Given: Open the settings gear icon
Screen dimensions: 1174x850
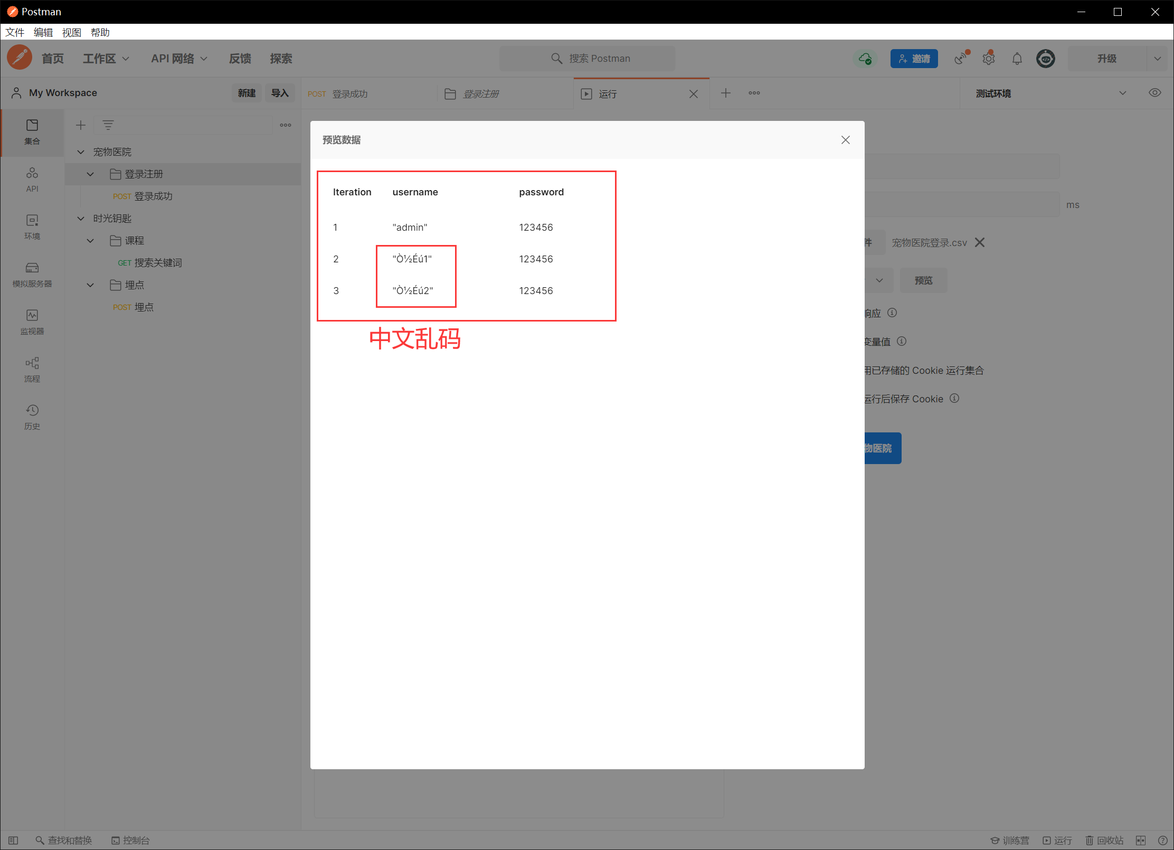Looking at the screenshot, I should point(988,59).
